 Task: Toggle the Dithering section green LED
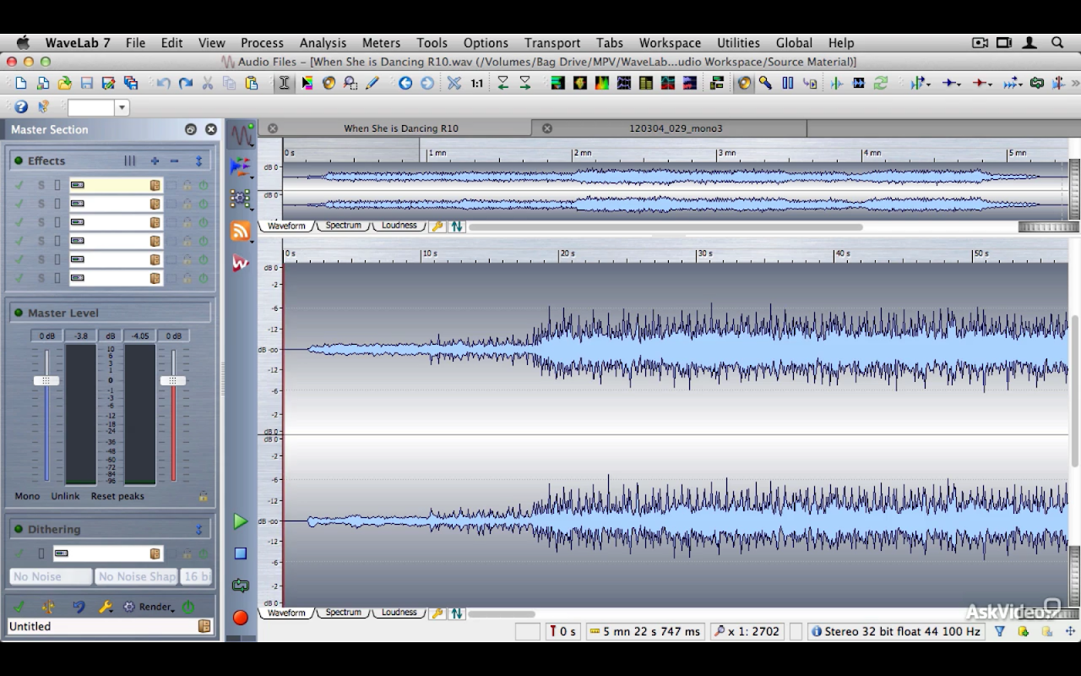click(18, 529)
